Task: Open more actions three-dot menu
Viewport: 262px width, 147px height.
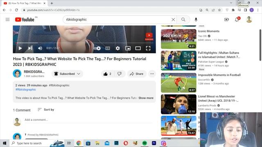Action: coord(152,74)
